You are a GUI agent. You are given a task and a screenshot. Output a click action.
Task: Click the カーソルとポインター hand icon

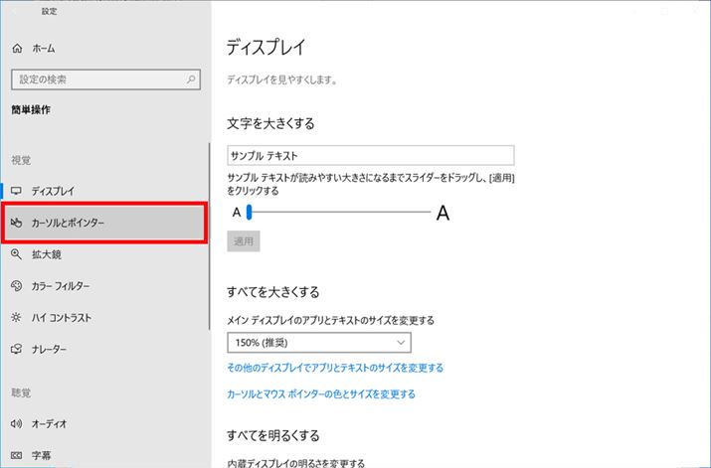coord(16,223)
